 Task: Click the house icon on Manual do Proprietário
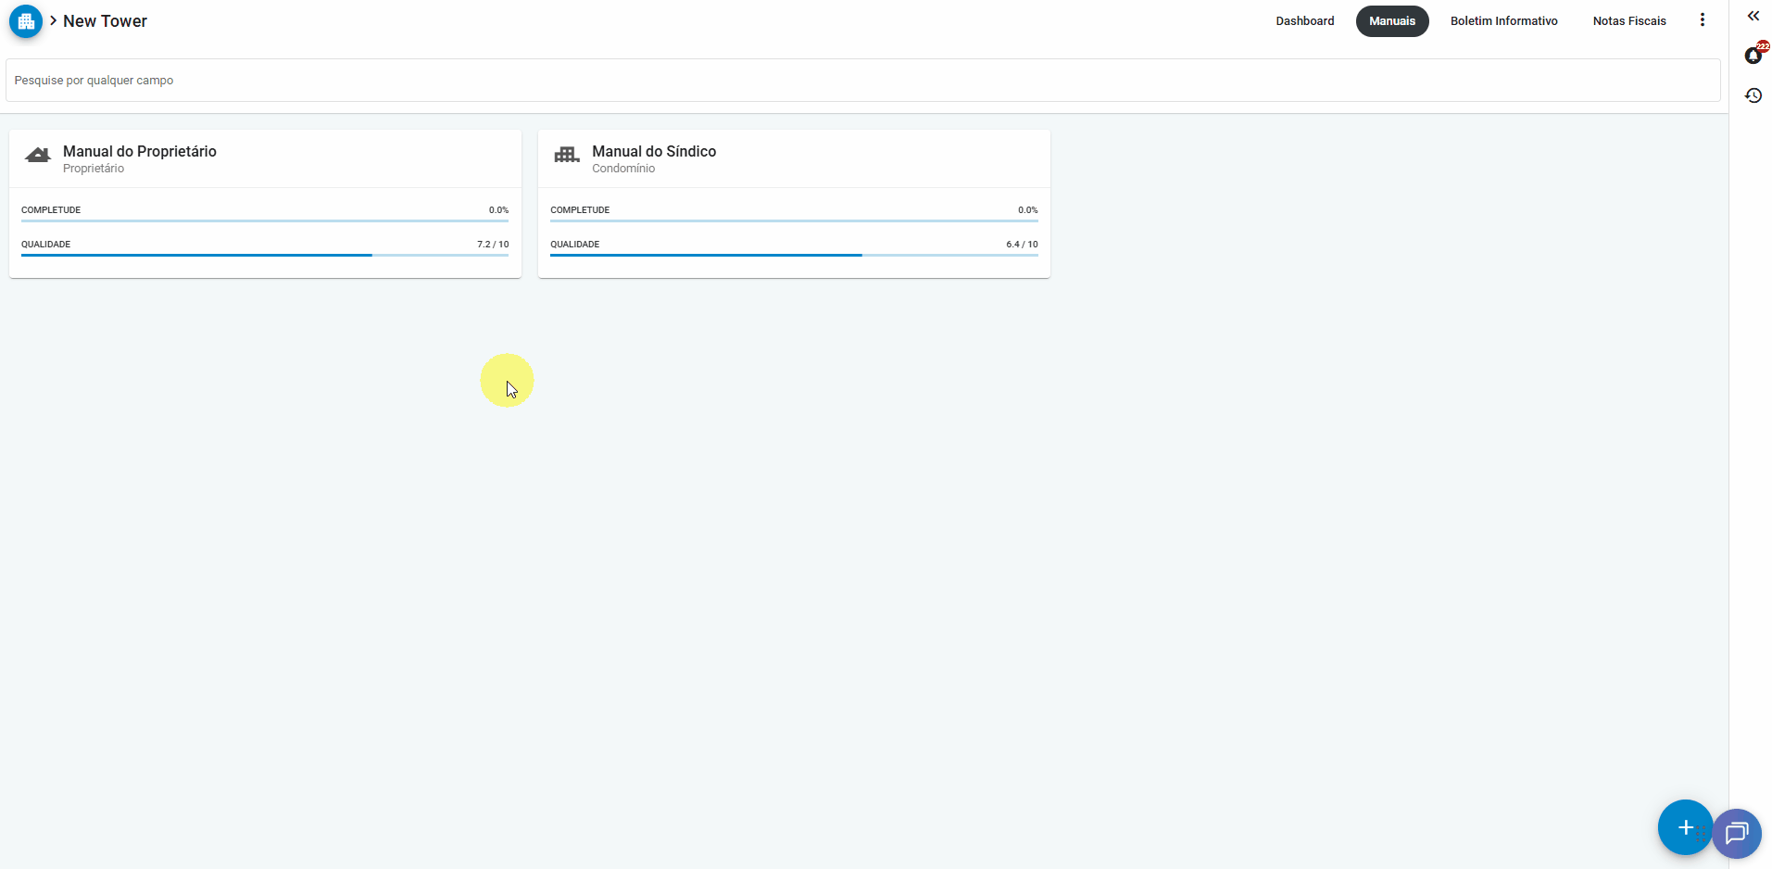coord(38,156)
